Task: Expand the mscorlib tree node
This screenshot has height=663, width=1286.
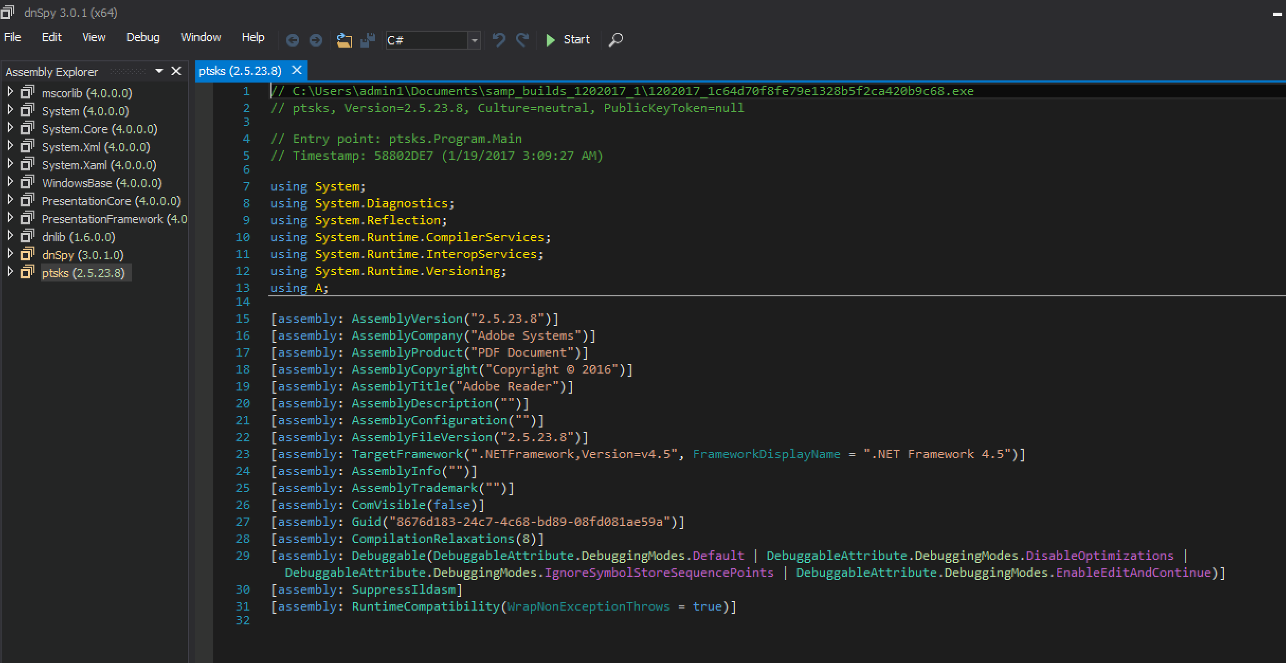Action: [10, 92]
